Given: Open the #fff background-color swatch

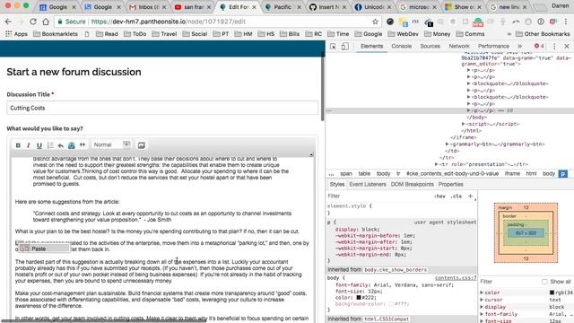Looking at the screenshot, I should 391,304.
